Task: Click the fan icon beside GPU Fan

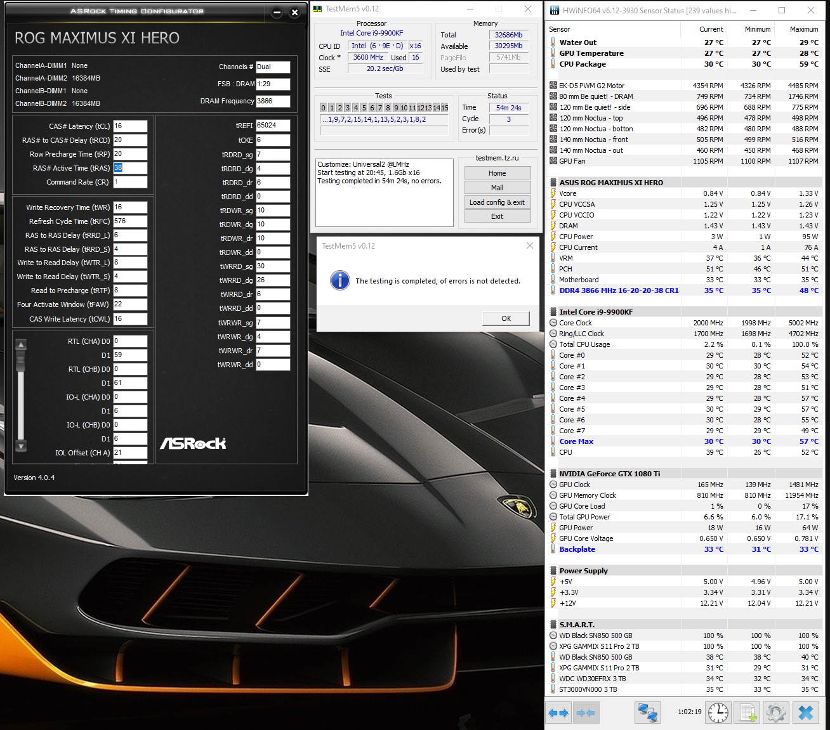Action: 553,161
